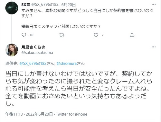Click the 6月20日 date on first tweet
This screenshot has width=161, height=122.
click(69, 5)
